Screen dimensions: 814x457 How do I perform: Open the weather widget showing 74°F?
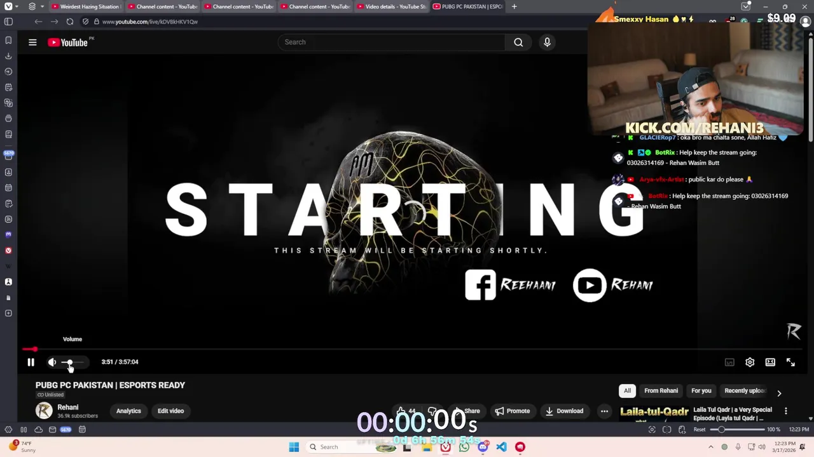click(x=22, y=447)
